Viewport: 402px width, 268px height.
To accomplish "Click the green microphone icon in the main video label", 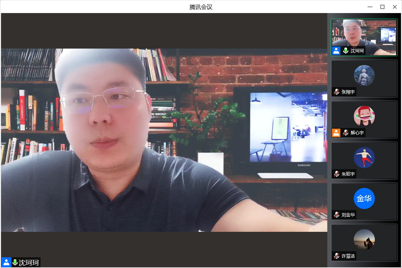I will [x=15, y=262].
